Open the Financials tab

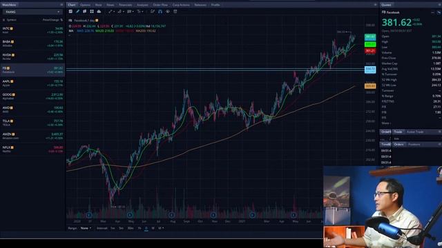pyautogui.click(x=125, y=5)
